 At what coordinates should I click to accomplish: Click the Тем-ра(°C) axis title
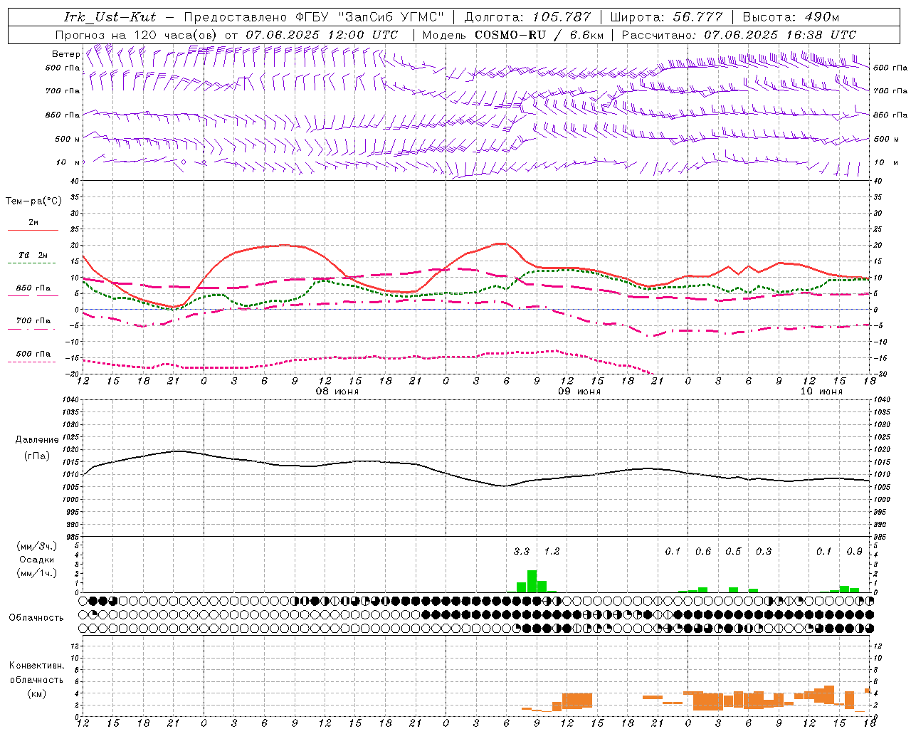pyautogui.click(x=33, y=201)
